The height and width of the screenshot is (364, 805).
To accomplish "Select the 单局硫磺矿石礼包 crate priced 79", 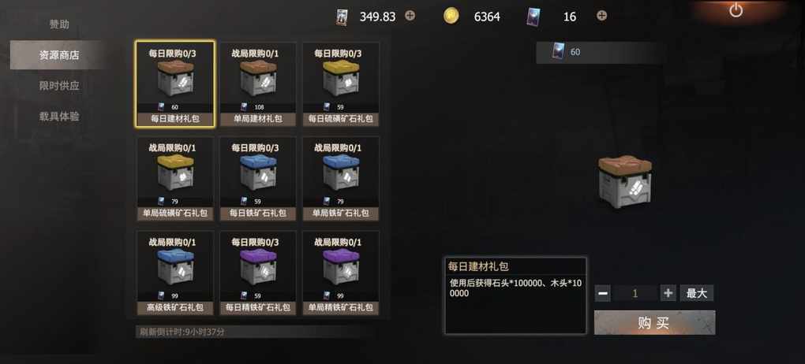I will coord(175,178).
